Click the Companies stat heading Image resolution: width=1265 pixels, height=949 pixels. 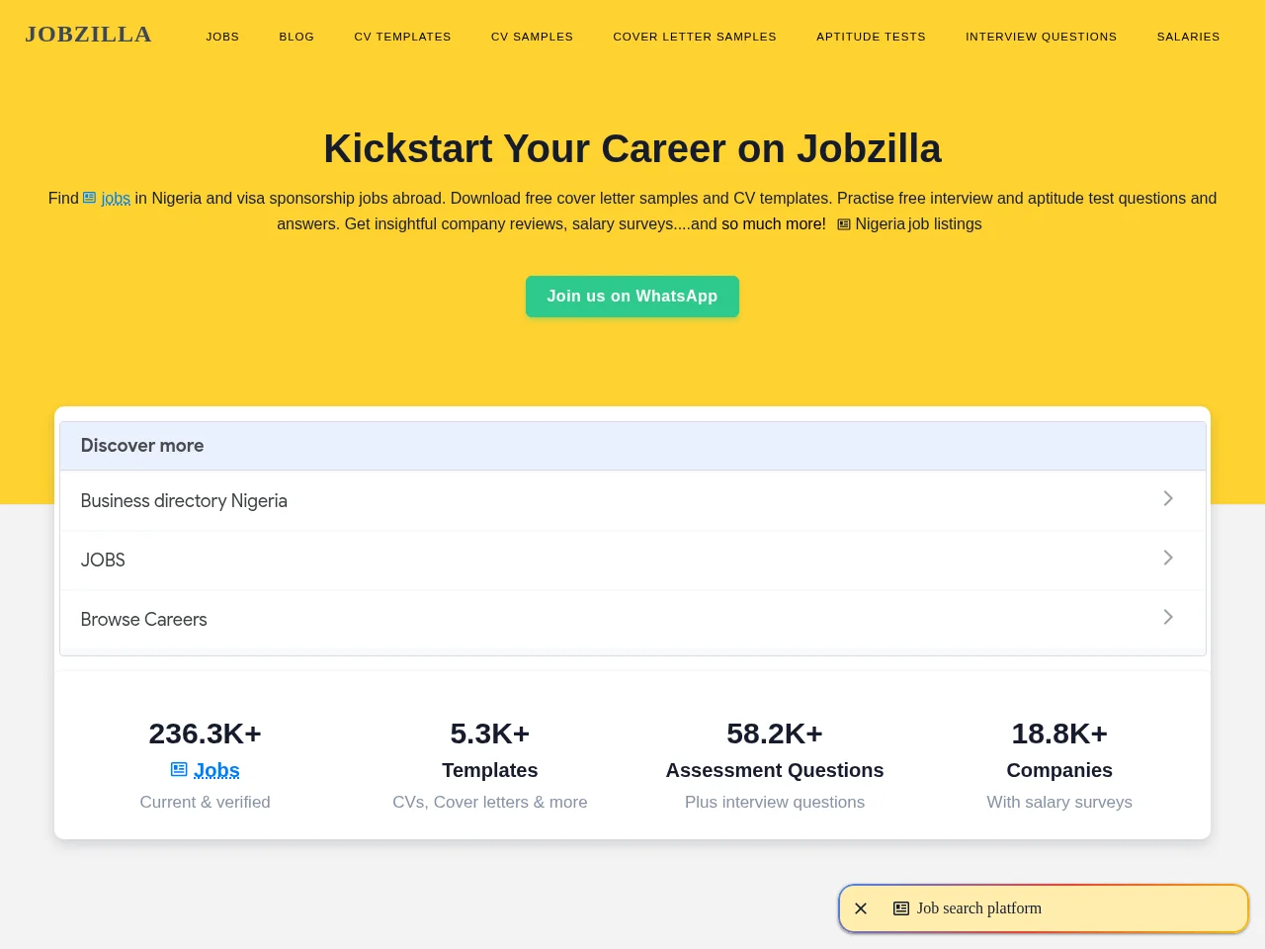pyautogui.click(x=1059, y=770)
